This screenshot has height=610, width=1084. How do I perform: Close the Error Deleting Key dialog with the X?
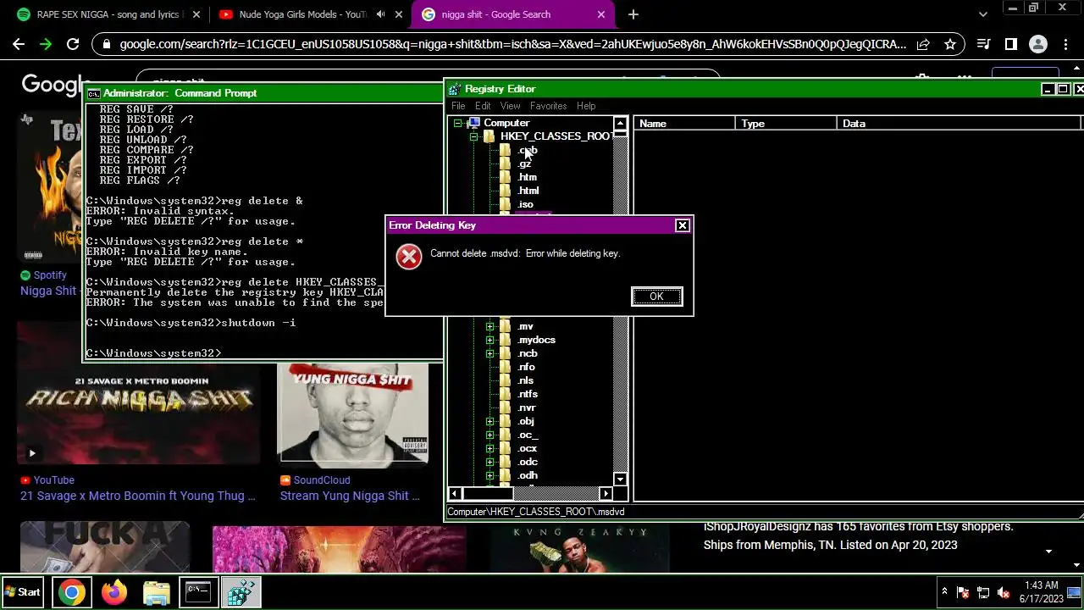[682, 225]
